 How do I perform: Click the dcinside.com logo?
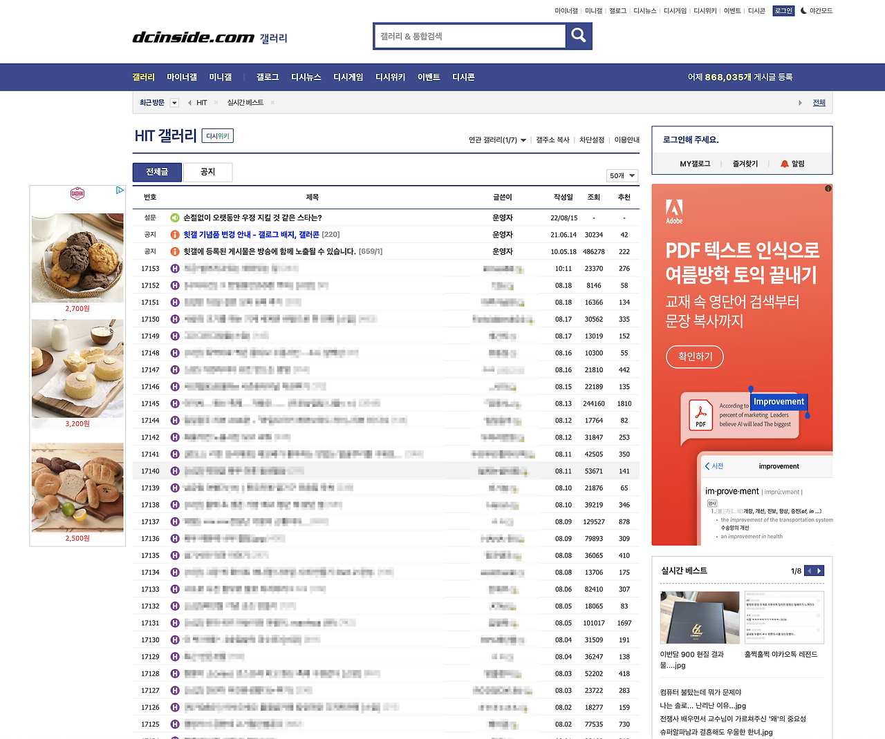point(193,37)
